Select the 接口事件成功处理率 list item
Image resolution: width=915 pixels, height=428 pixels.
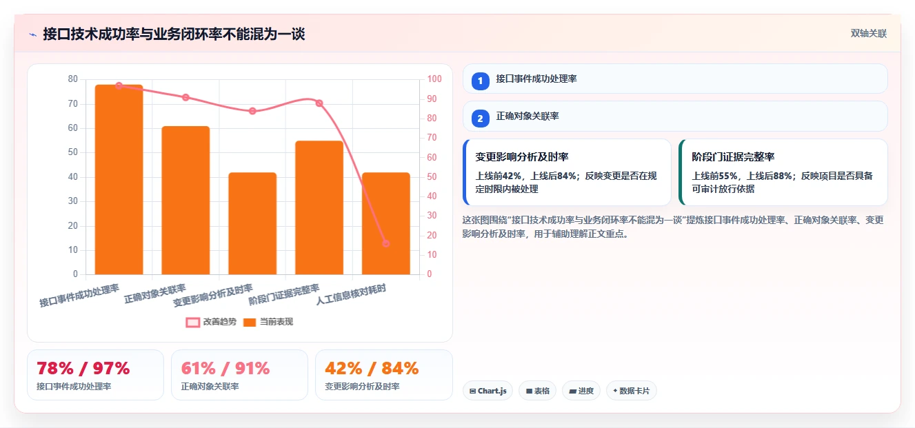[x=675, y=79]
